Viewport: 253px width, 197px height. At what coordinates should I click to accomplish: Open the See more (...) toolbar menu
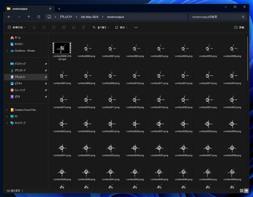point(136,27)
